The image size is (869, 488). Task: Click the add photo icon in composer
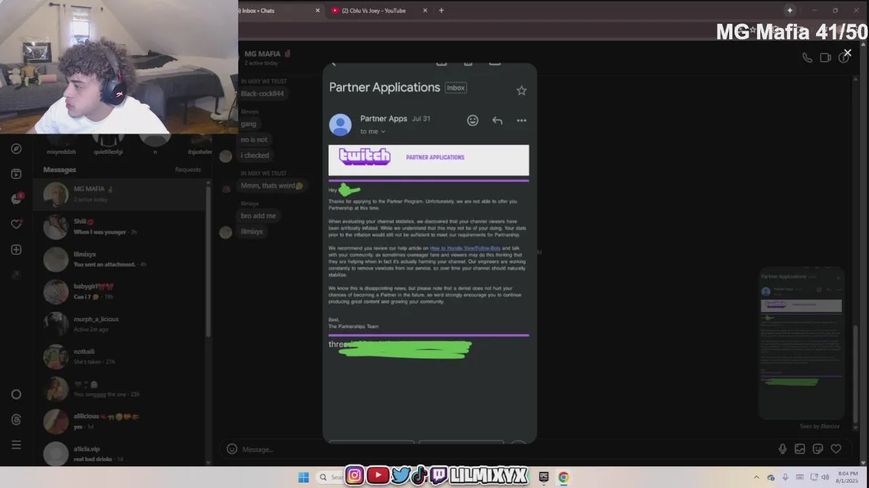point(800,449)
